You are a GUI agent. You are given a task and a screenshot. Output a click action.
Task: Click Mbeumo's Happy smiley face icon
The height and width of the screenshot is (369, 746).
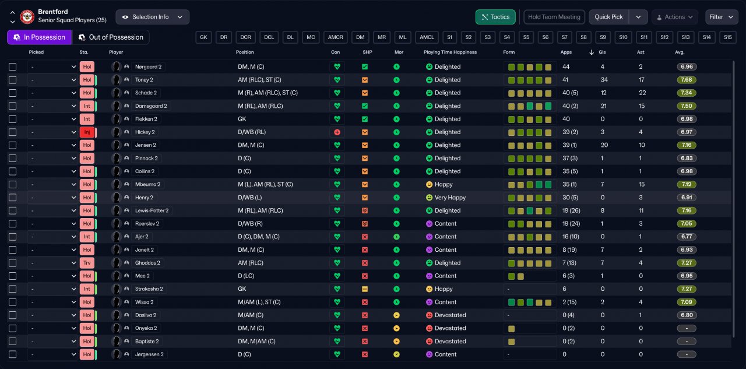pyautogui.click(x=429, y=184)
